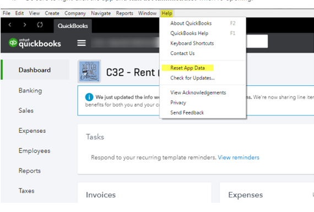This screenshot has width=314, height=212.
Task: Open About QuickBooks from Help menu
Action: 191,23
